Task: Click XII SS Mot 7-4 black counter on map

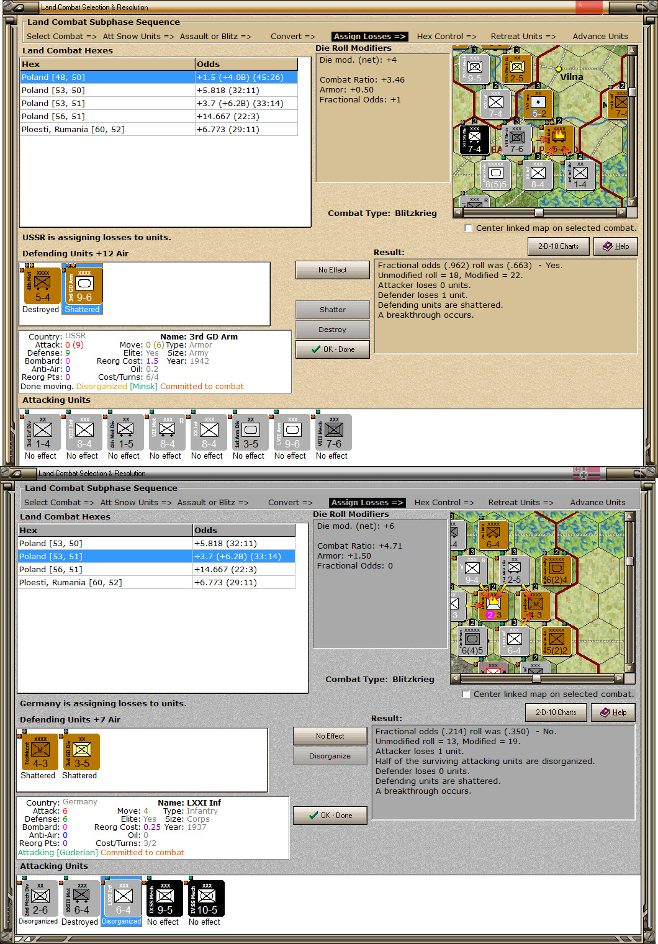Action: 474,139
